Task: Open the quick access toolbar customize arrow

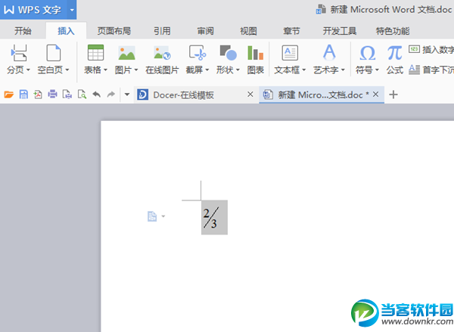Action: tap(127, 95)
